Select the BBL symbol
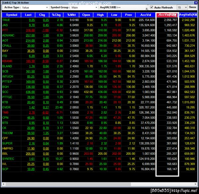The width and height of the screenshot is (199, 194). [x=5, y=154]
